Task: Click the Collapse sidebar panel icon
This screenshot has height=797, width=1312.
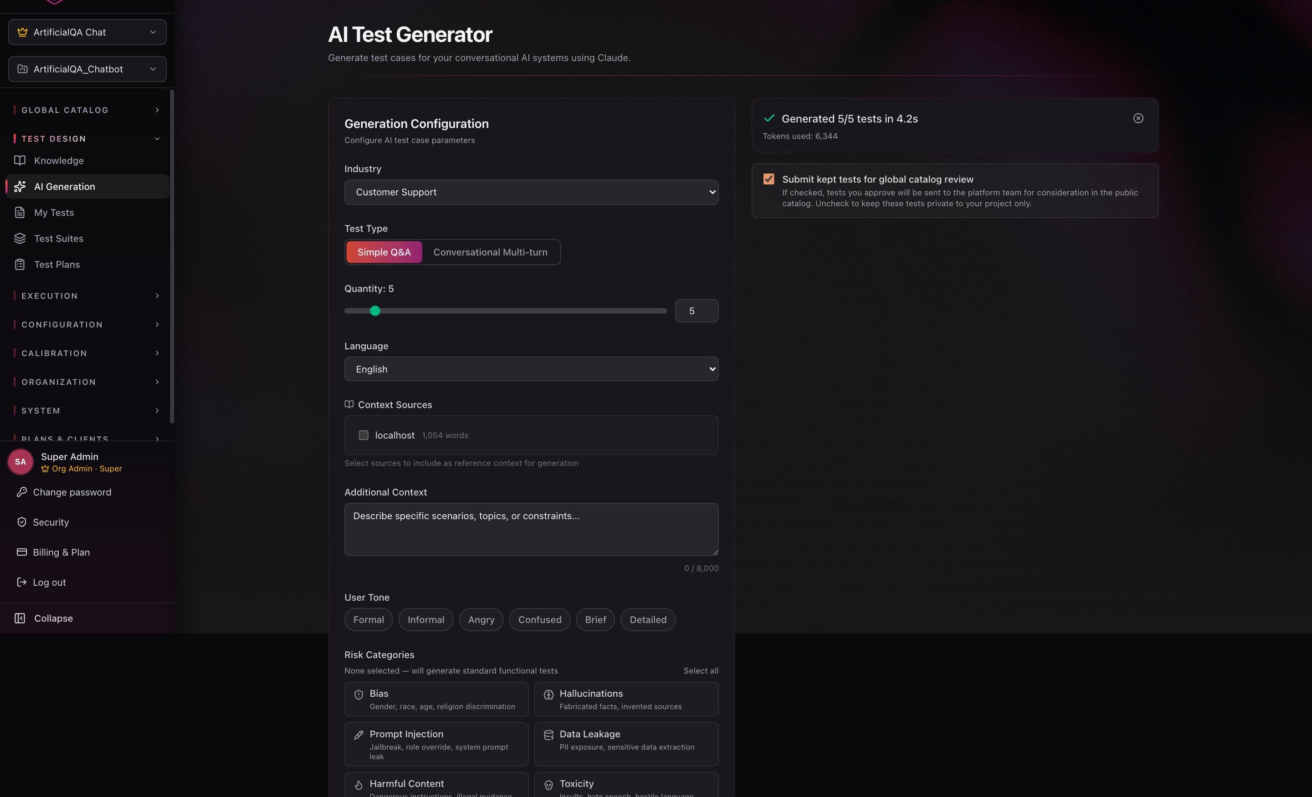Action: tap(20, 618)
